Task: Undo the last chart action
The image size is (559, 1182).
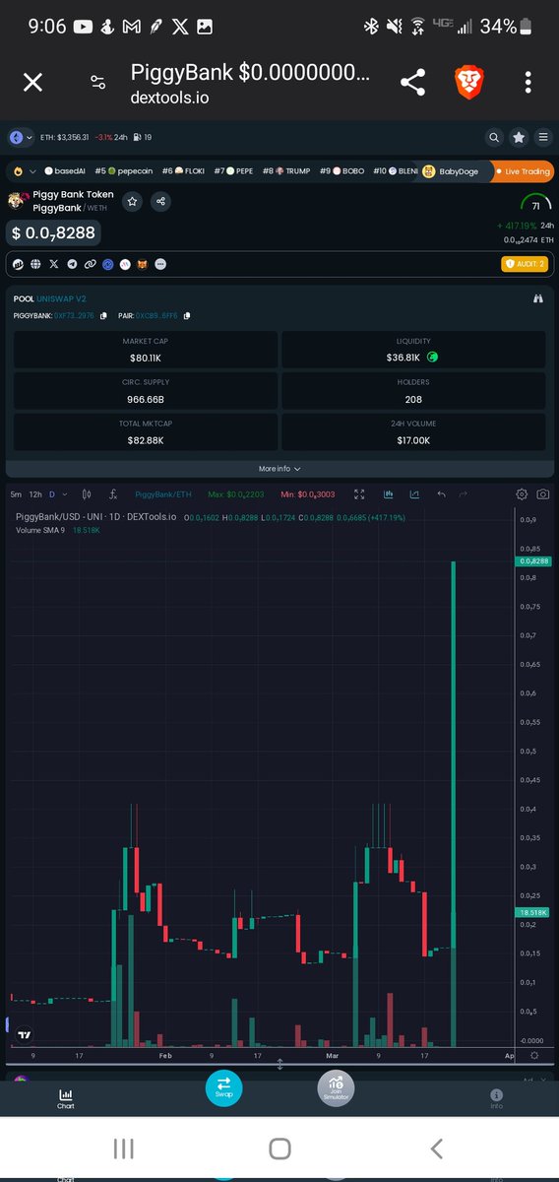Action: 442,494
